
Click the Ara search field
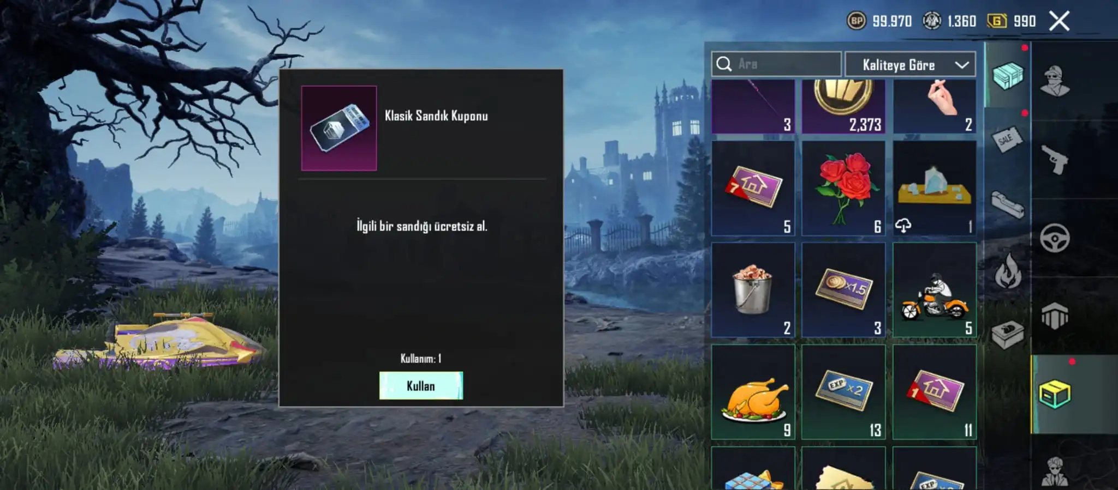click(776, 64)
